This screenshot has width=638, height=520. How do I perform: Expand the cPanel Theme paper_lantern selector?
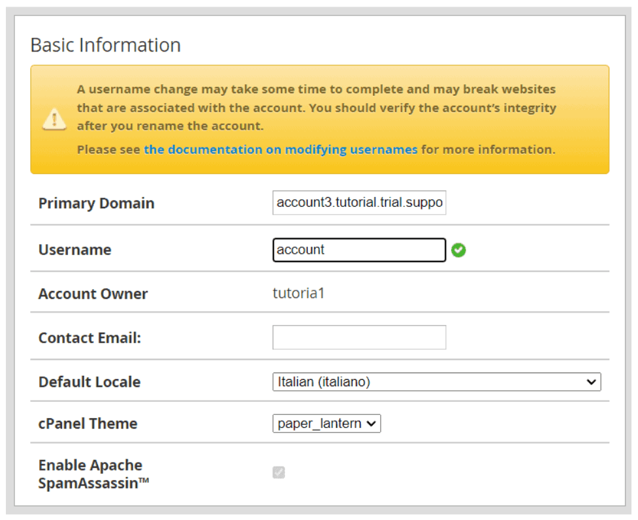point(327,423)
